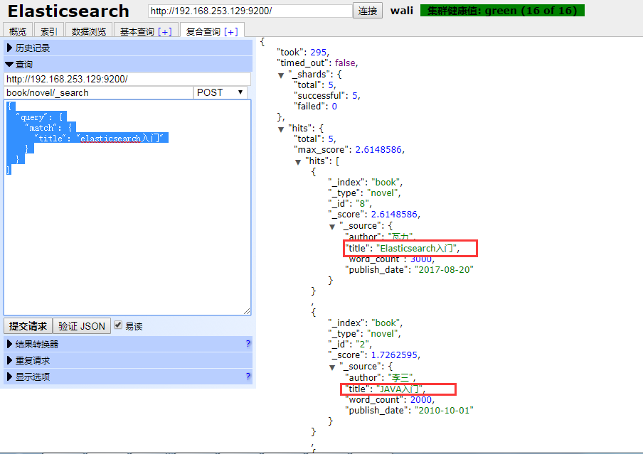Click inside the JSON query body editor
This screenshot has width=643, height=454.
coord(127,207)
